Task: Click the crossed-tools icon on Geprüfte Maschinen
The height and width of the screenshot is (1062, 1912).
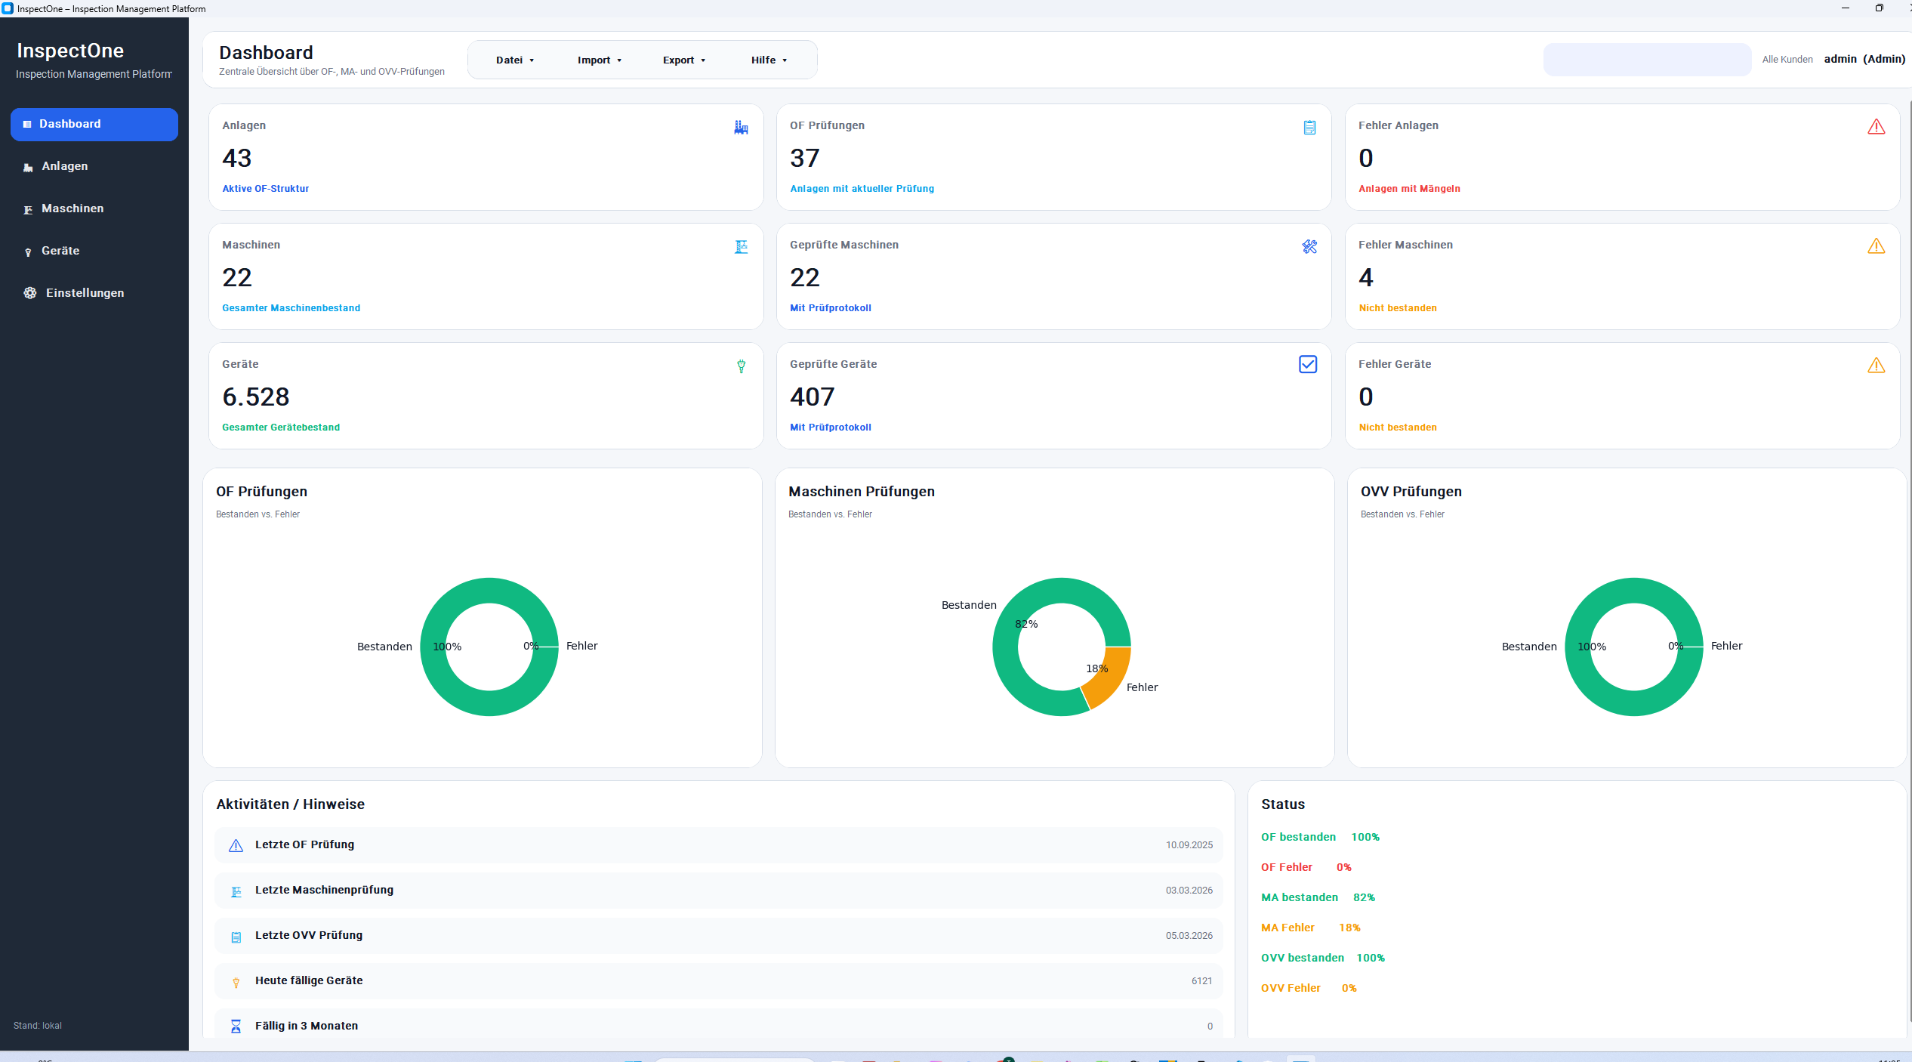Action: (1309, 247)
